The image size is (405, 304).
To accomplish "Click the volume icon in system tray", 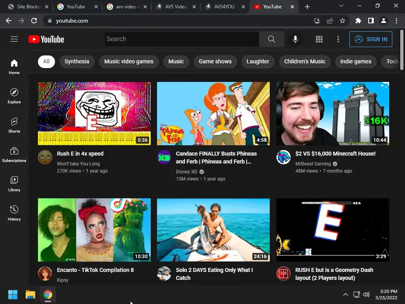I will tap(366, 294).
